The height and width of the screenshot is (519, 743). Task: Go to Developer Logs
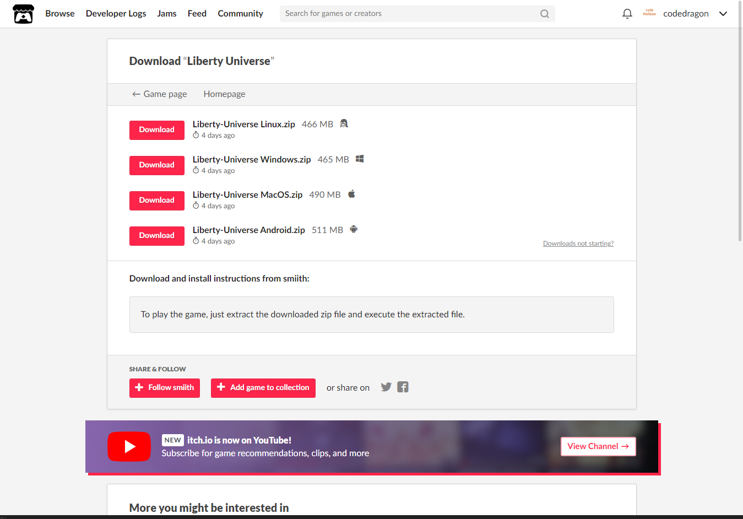point(116,14)
